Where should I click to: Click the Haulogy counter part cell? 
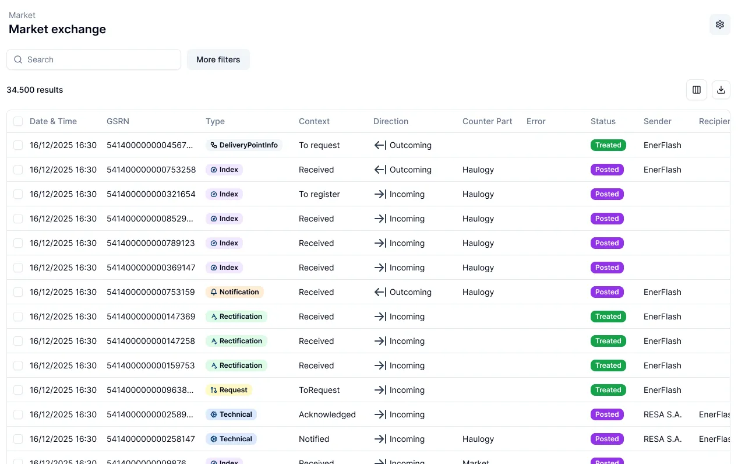(478, 170)
